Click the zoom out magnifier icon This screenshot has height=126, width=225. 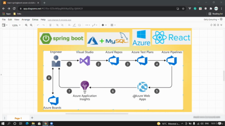(31, 25)
